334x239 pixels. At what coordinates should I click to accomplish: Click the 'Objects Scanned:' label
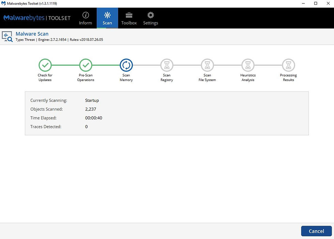[x=46, y=109]
